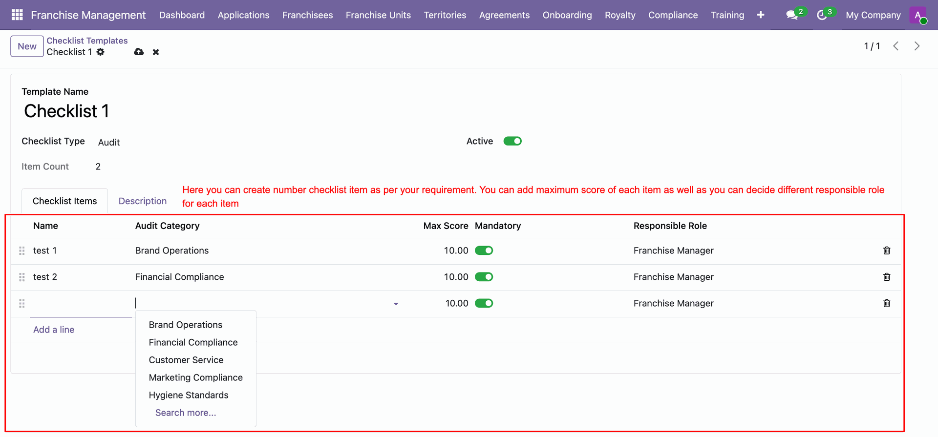Go to previous record arrow
The width and height of the screenshot is (938, 437).
896,46
